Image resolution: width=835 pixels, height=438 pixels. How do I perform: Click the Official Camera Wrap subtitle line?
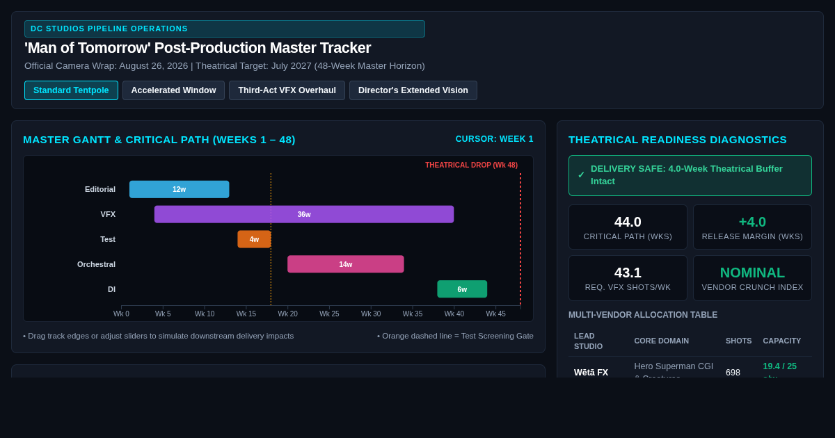click(225, 66)
